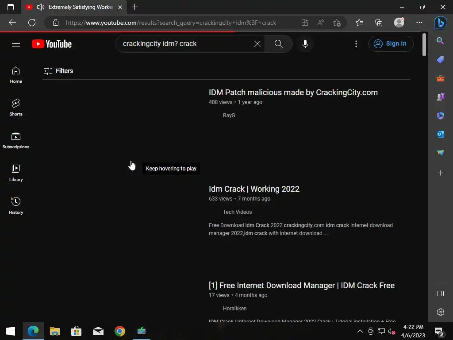Show hidden system tray icons
The width and height of the screenshot is (453, 340).
click(x=360, y=331)
